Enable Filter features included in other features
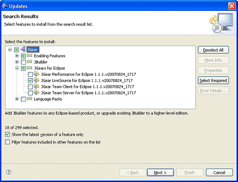238x182 pixels. [7, 142]
